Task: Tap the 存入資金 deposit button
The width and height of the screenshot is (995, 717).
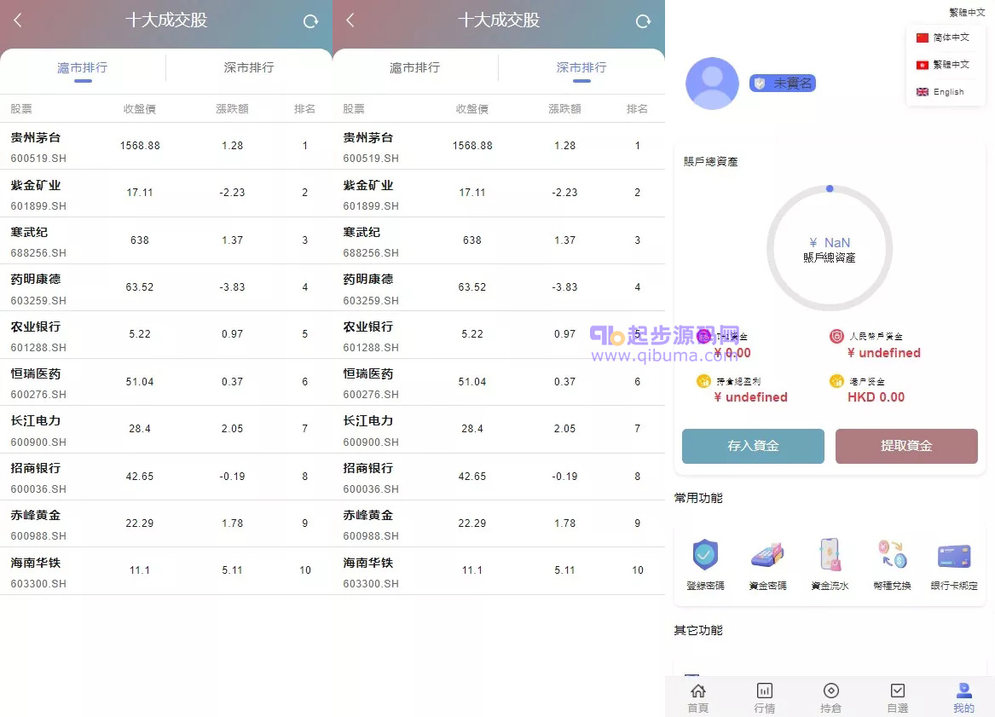Action: point(753,446)
